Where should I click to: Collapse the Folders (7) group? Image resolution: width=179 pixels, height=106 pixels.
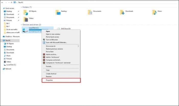(x=21, y=7)
